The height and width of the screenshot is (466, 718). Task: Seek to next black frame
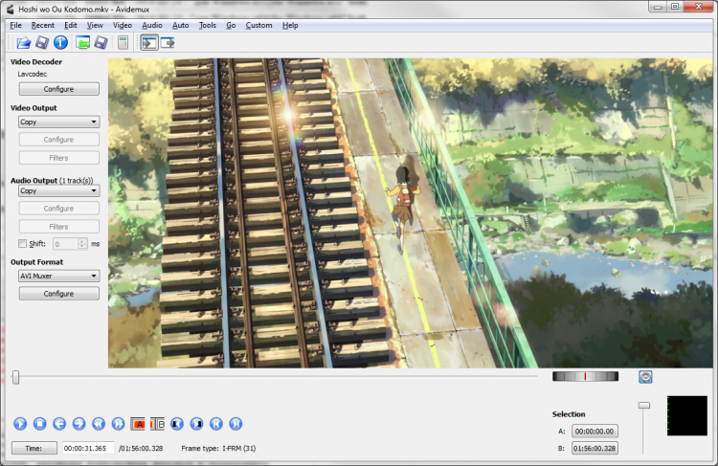[197, 424]
